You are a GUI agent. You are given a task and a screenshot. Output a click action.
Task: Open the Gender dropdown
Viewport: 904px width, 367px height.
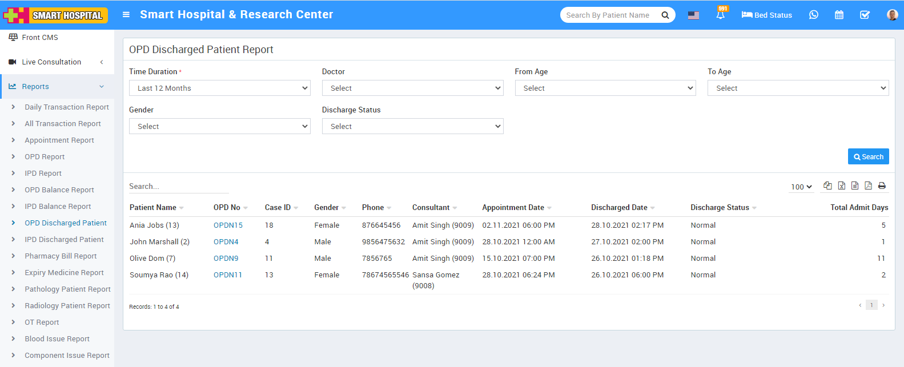click(220, 126)
